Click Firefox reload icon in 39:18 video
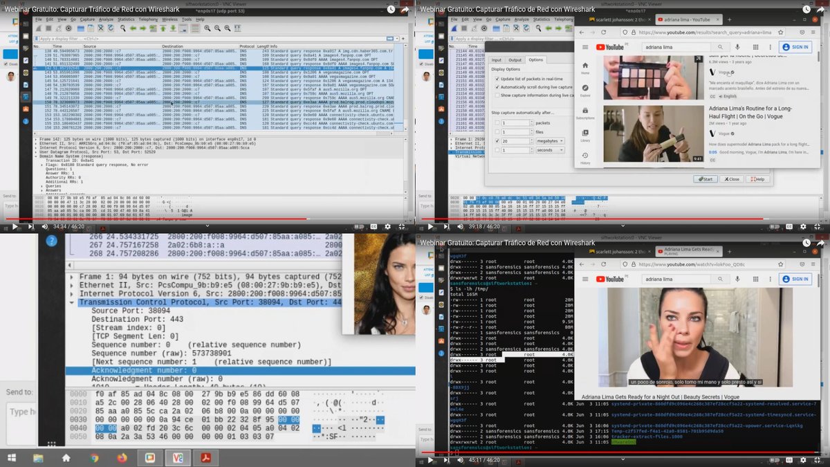 coord(603,33)
